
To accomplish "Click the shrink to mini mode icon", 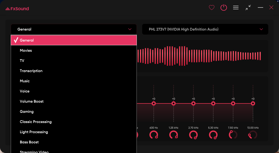I will tap(248, 8).
